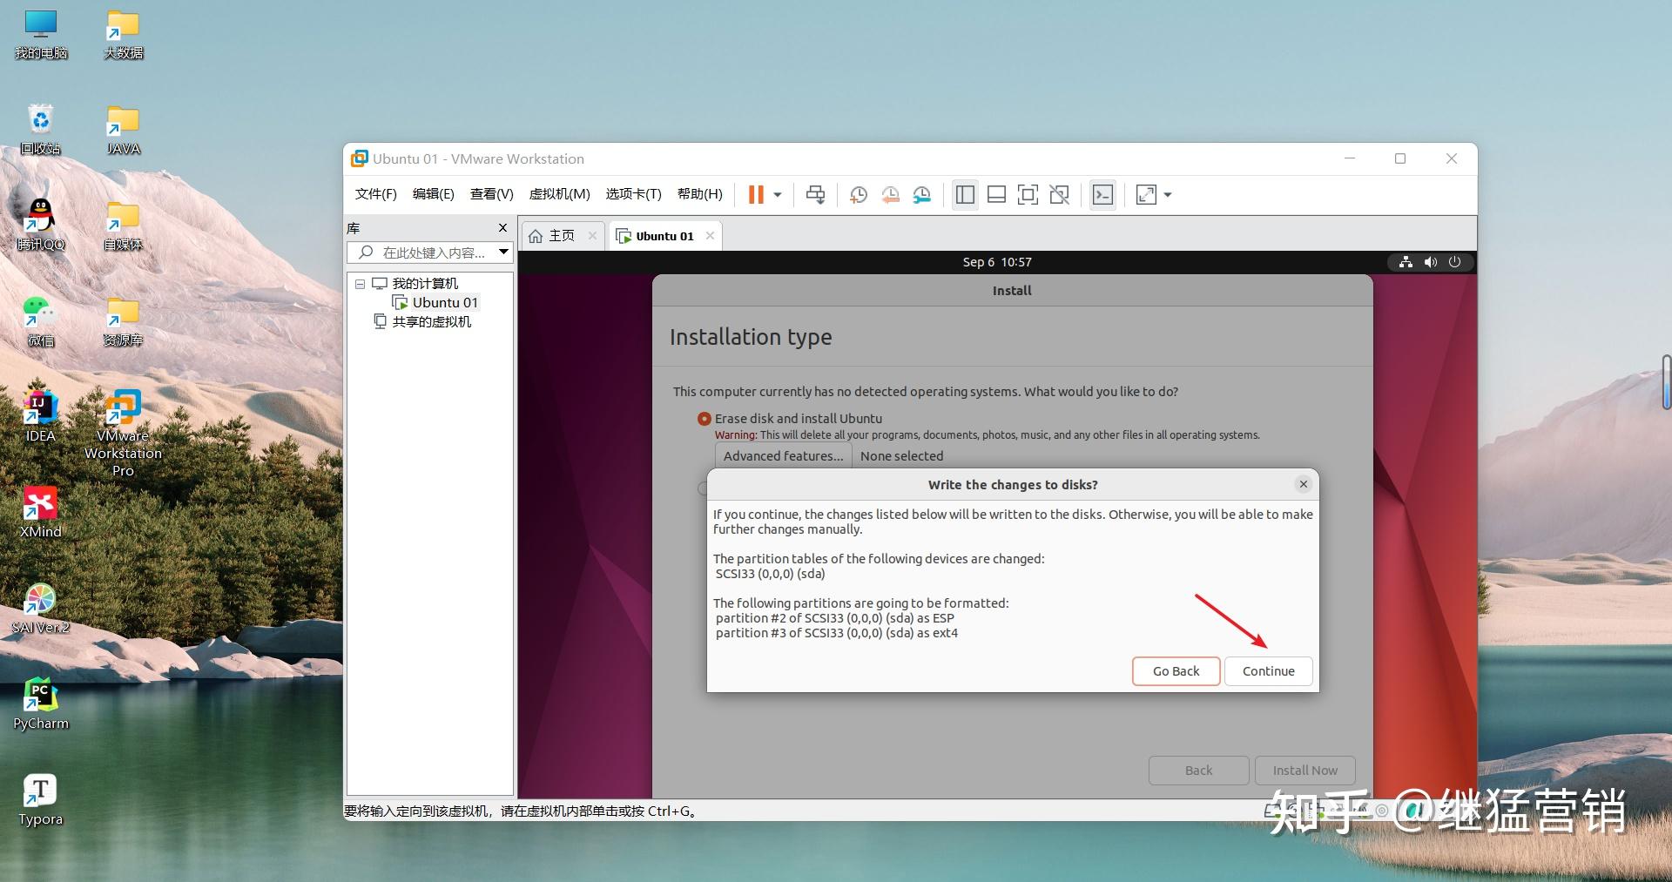Select the Erase disk and install Ubuntu radio
This screenshot has width=1672, height=882.
point(704,418)
